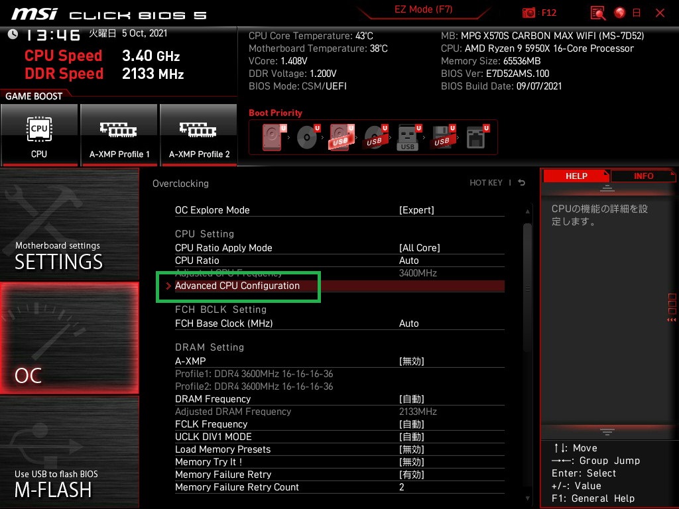This screenshot has height=509, width=679.
Task: Switch to the HELP tab
Action: click(x=576, y=176)
